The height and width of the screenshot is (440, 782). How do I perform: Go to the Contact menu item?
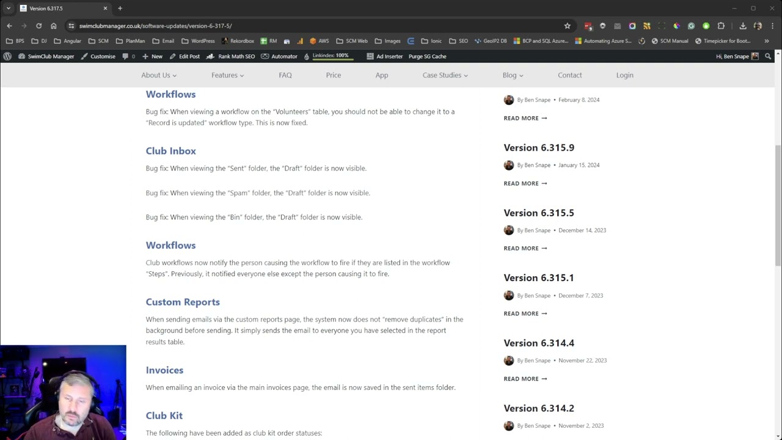click(569, 75)
